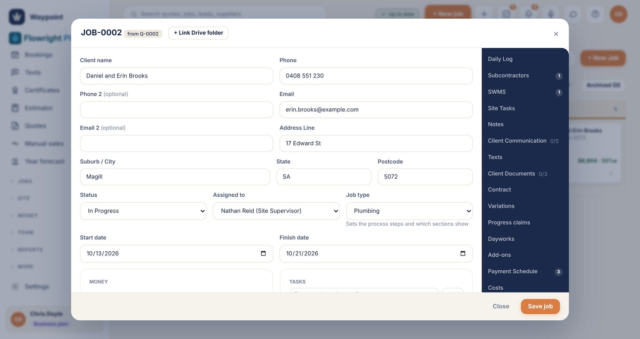640x339 pixels.
Task: Open Client Documents section
Action: [x=525, y=174]
